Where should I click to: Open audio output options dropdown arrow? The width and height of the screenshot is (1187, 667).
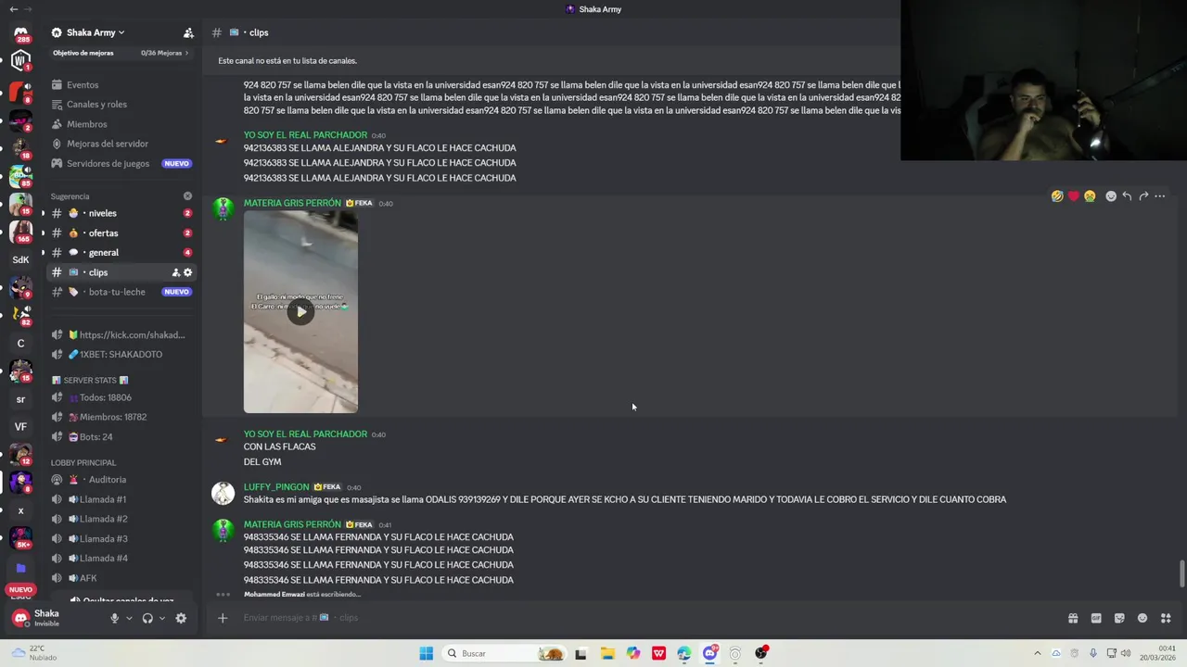tap(161, 618)
